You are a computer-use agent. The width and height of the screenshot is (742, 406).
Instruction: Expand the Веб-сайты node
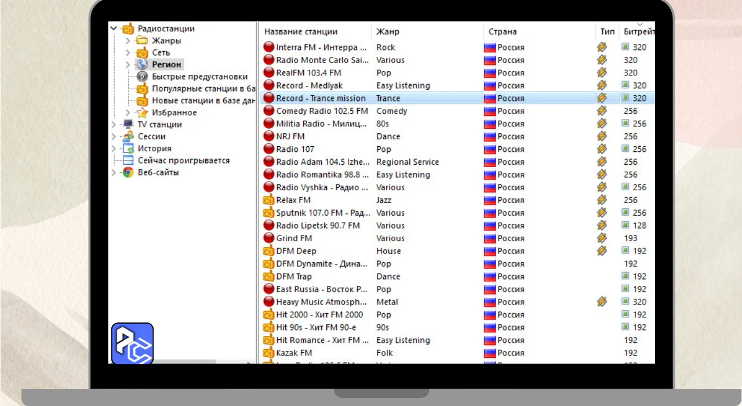point(114,172)
